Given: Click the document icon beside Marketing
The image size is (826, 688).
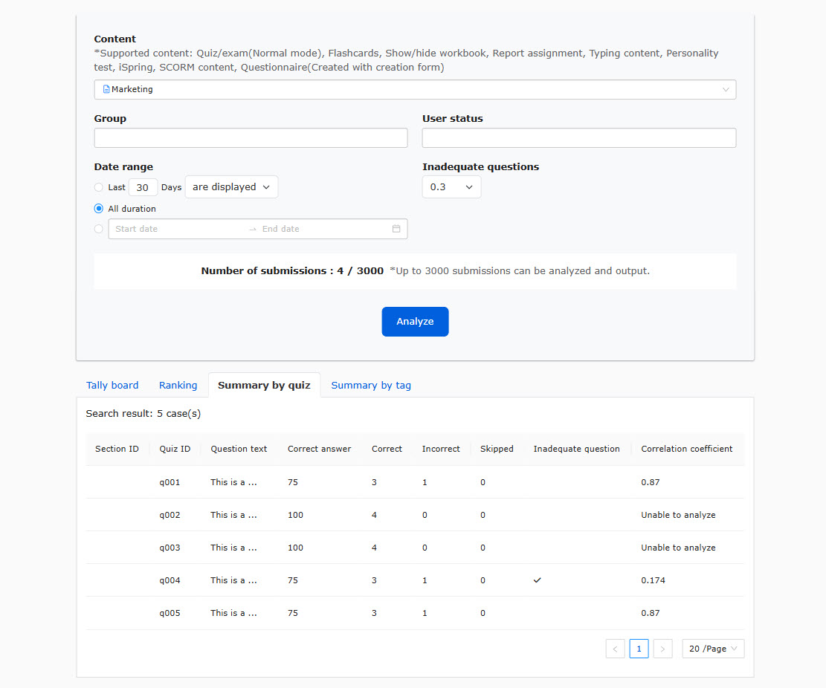Looking at the screenshot, I should [106, 89].
